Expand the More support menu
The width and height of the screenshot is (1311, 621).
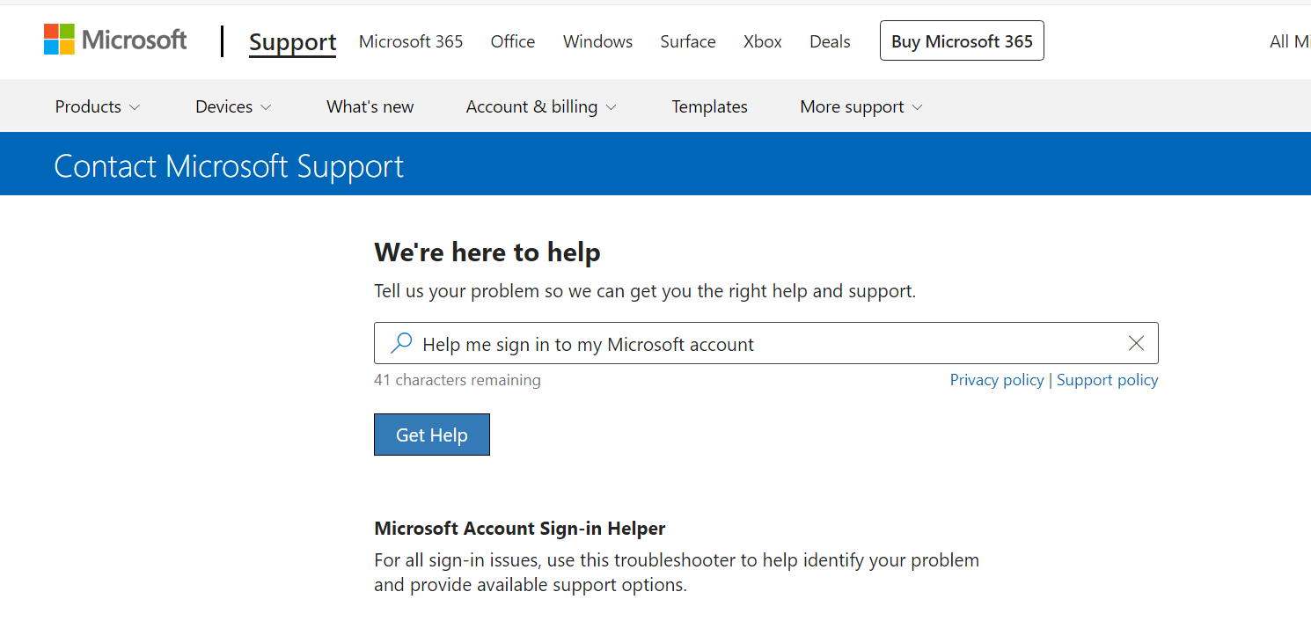coord(861,106)
